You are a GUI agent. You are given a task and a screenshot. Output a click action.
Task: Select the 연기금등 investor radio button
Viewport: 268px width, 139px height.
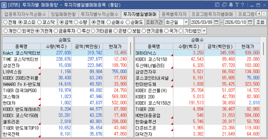144,31
